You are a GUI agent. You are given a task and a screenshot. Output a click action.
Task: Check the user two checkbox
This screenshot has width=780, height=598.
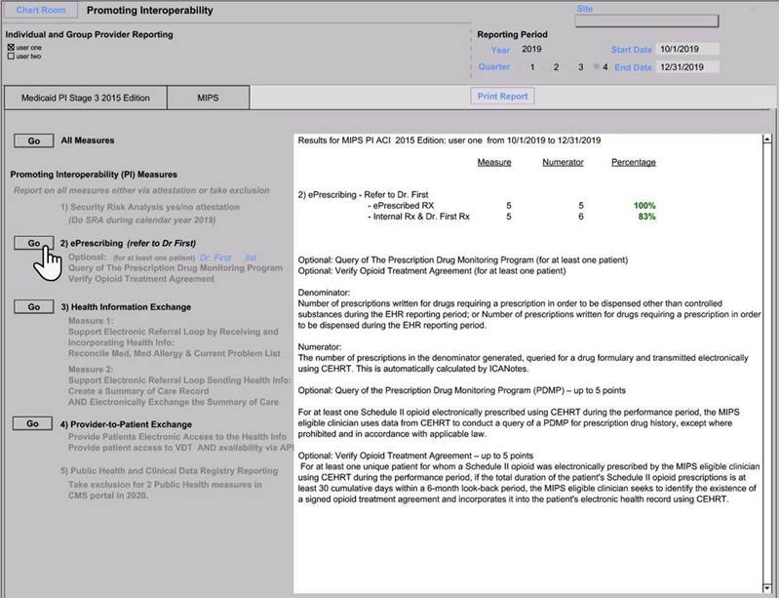click(11, 56)
